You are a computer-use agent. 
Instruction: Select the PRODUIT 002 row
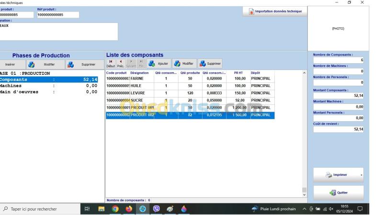(x=190, y=115)
